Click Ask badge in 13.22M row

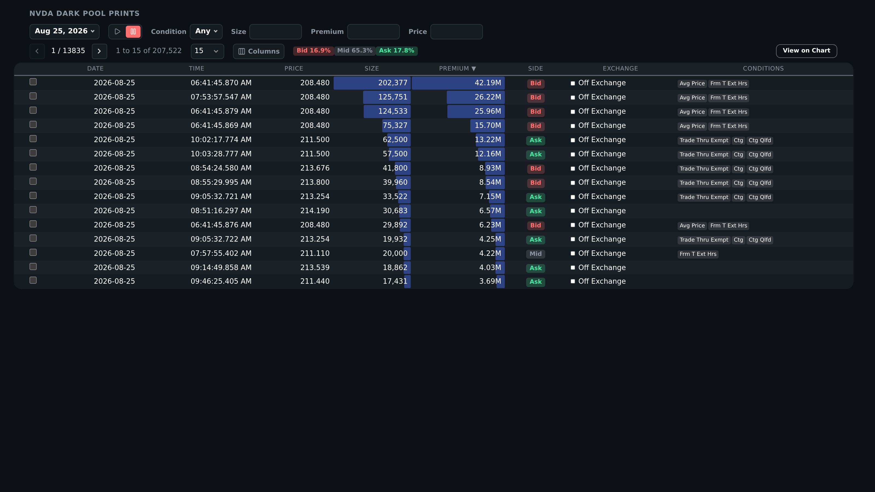(536, 140)
